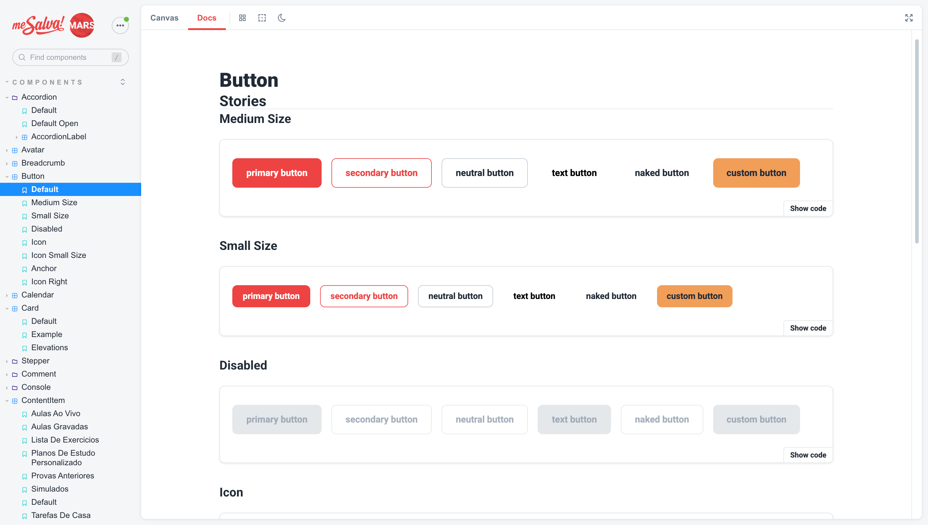
Task: Expand the Calendar component
Action: click(x=37, y=295)
